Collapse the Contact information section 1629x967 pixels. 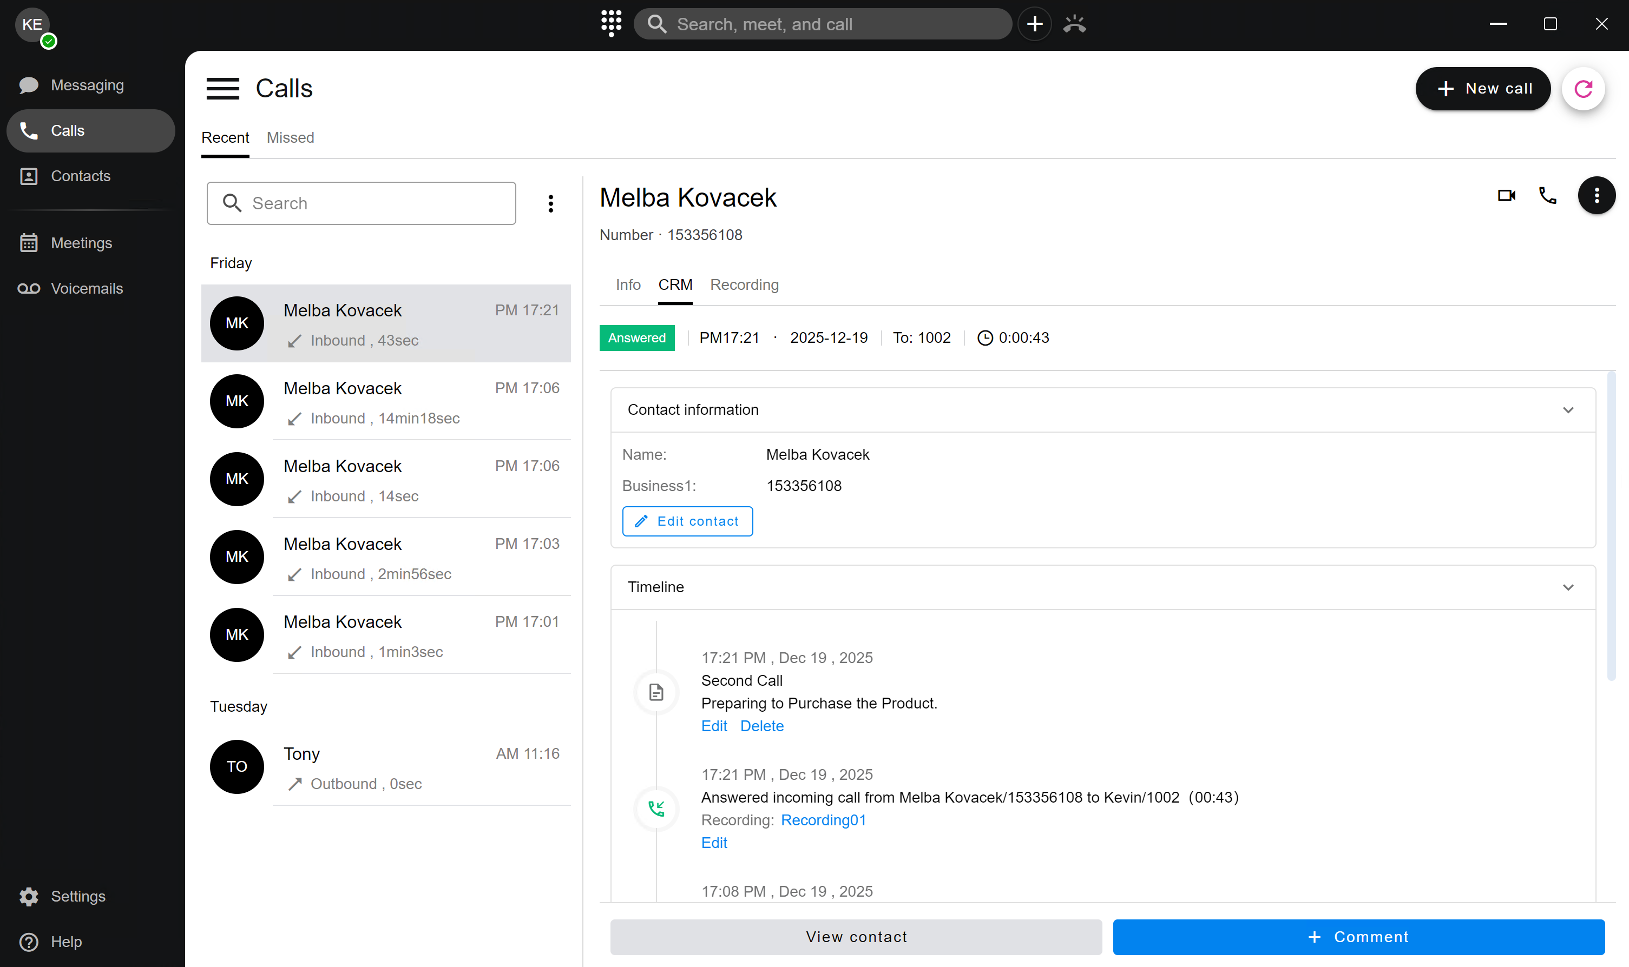tap(1568, 410)
